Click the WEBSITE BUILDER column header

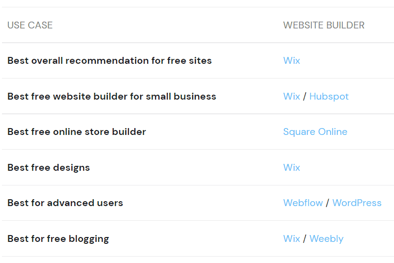(324, 25)
